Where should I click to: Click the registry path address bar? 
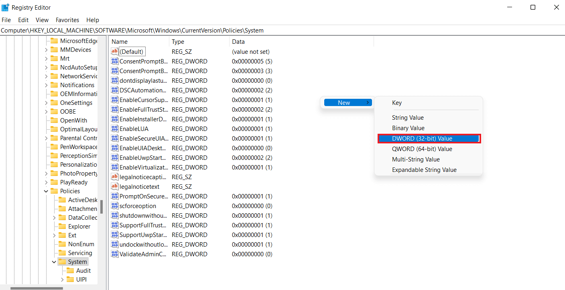[281, 31]
